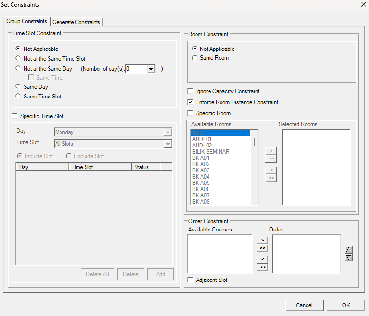369x316 pixels.
Task: Select BILIK SEMINAR in Available Rooms
Action: tap(210, 152)
